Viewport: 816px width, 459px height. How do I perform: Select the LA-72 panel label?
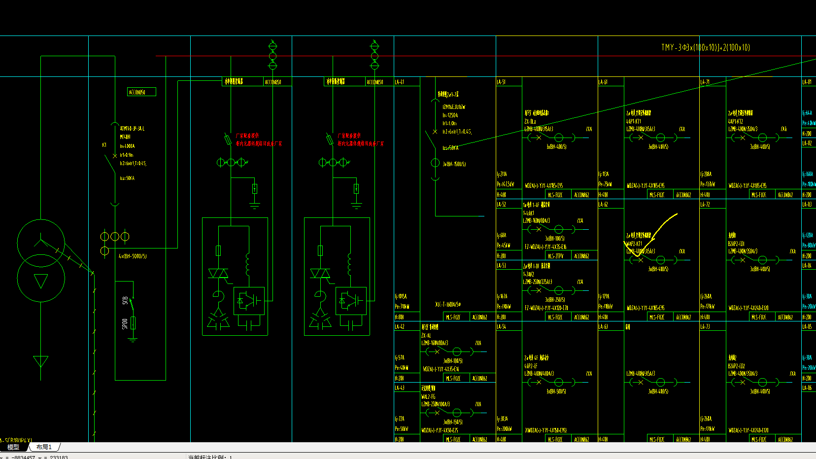click(705, 204)
